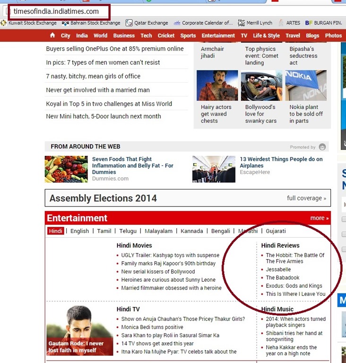Open 'Never get involved with a married man'
346x363 pixels.
98,90
